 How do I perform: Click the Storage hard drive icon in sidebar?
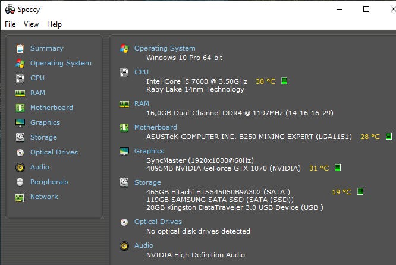(20, 137)
